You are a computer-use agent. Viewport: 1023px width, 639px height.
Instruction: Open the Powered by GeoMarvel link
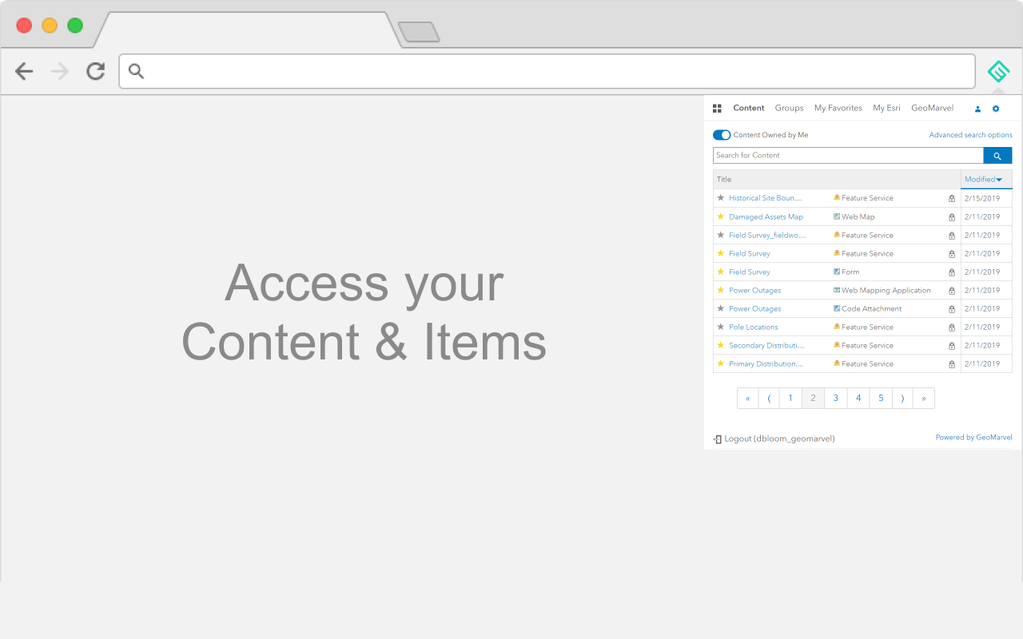point(973,438)
